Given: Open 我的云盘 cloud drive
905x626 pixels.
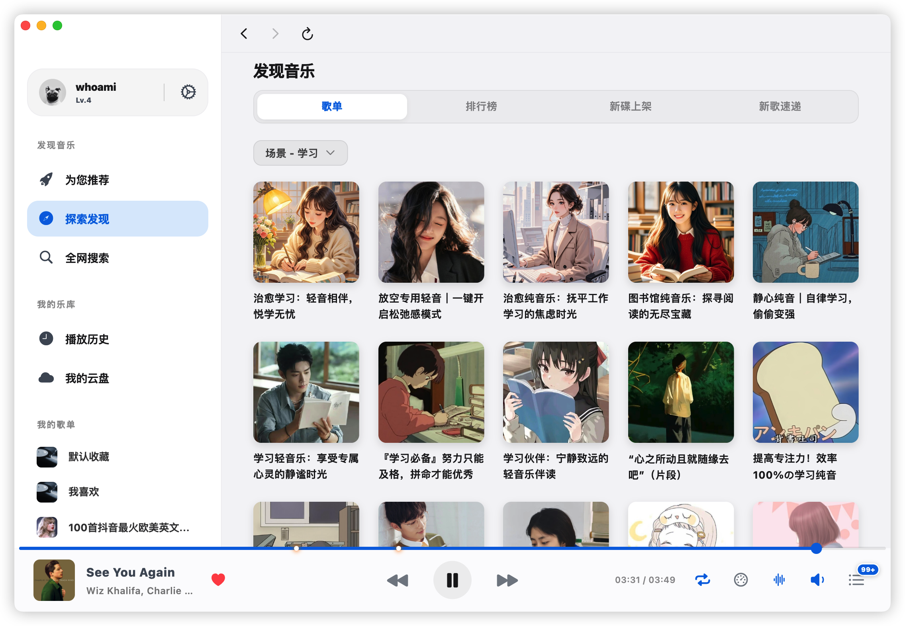Looking at the screenshot, I should tap(87, 379).
